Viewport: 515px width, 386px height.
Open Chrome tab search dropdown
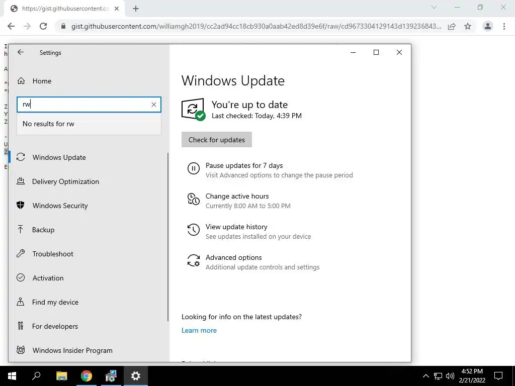(434, 7)
